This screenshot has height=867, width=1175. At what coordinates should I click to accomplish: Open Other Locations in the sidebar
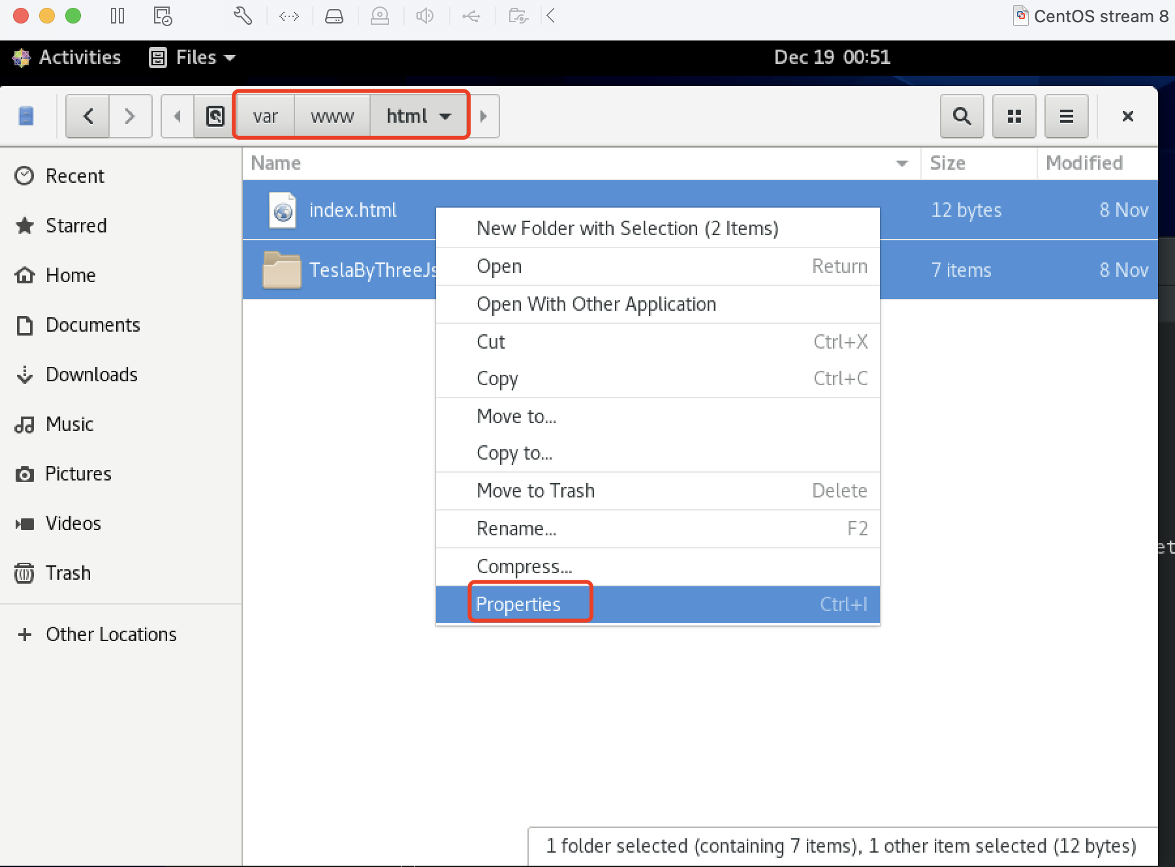click(111, 634)
